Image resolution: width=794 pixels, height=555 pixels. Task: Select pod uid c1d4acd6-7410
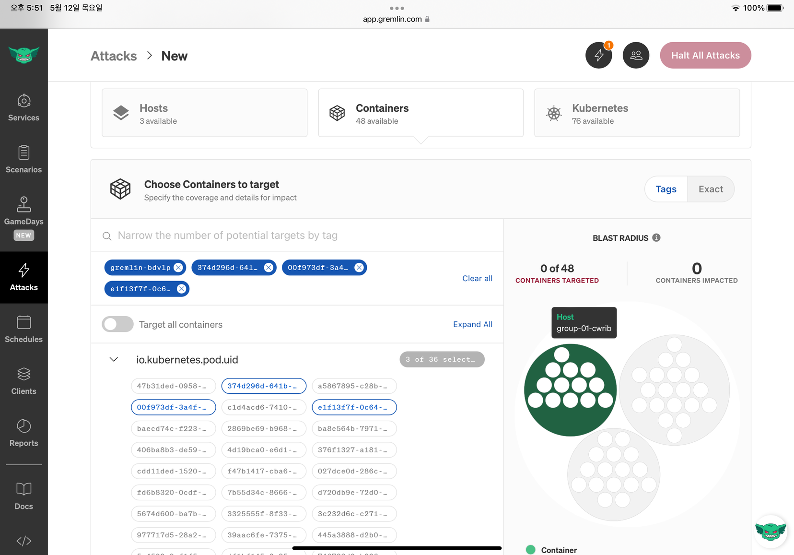click(x=264, y=407)
